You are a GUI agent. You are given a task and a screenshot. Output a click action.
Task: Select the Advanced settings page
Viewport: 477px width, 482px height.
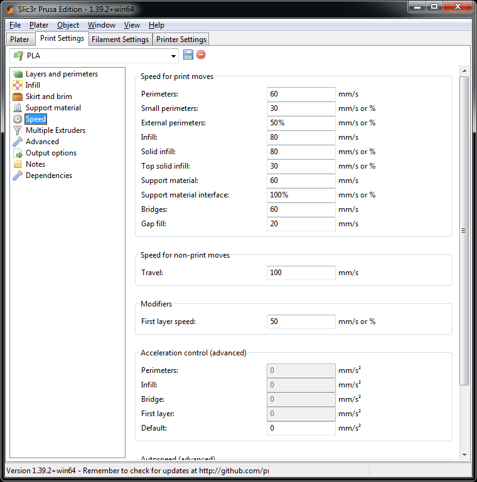[43, 142]
